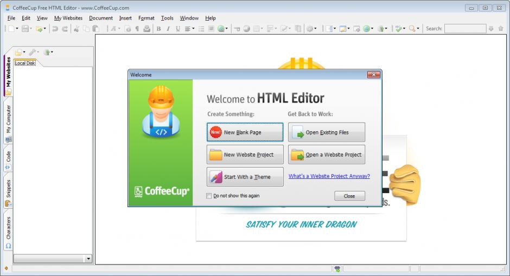This screenshot has width=510, height=276.
Task: Open the Open-folder dropdown arrow
Action: tap(44, 29)
